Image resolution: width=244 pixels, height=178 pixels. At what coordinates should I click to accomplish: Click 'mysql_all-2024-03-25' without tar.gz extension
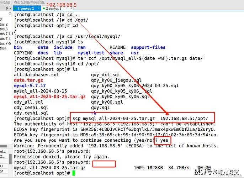tap(40, 91)
